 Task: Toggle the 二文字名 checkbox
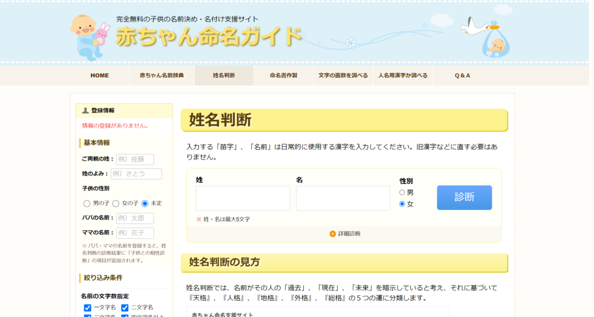pos(125,308)
